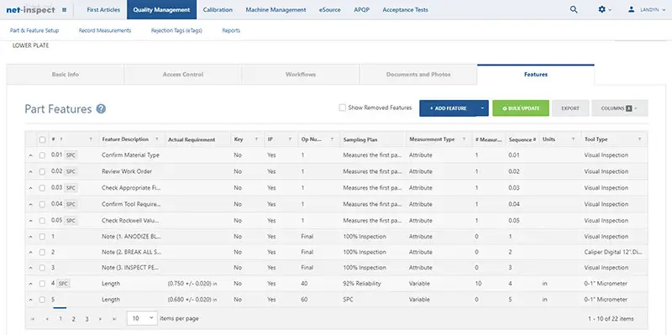
Task: Go to the next page of features
Action: point(100,319)
